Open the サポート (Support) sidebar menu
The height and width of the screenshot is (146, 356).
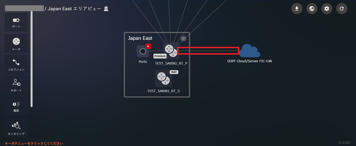coord(16,85)
